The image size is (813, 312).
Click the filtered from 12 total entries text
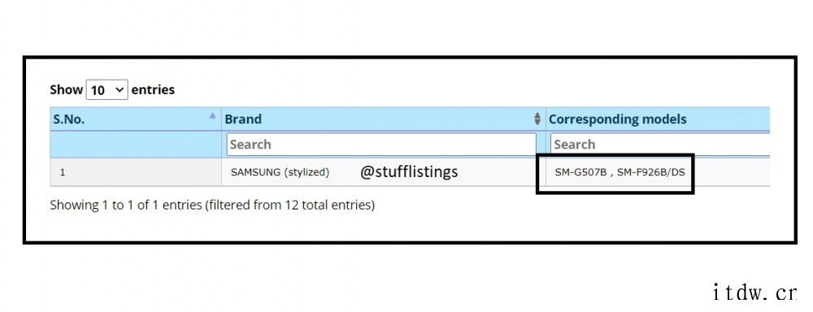coord(289,206)
